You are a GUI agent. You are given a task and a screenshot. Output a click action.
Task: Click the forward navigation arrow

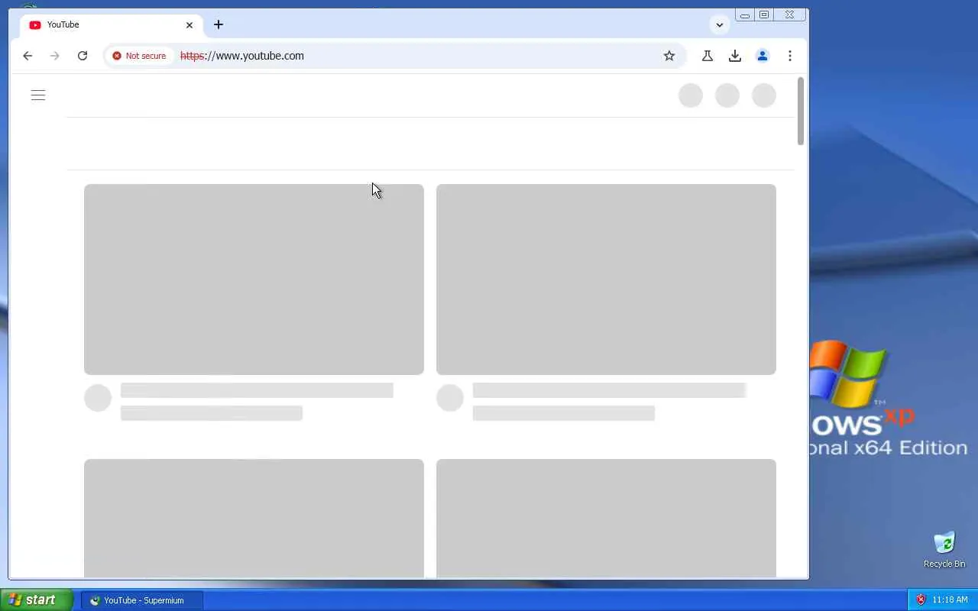click(55, 56)
